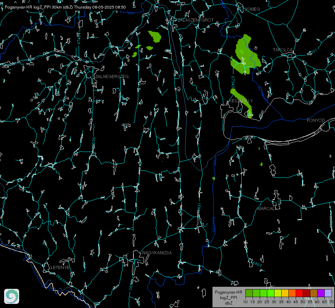Select the ZALASZENTGRÓT town label
Viewport: 335px width, 308px height.
tap(195, 20)
